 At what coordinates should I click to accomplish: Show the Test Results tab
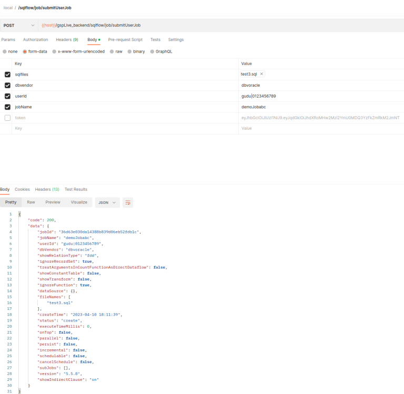coord(76,189)
